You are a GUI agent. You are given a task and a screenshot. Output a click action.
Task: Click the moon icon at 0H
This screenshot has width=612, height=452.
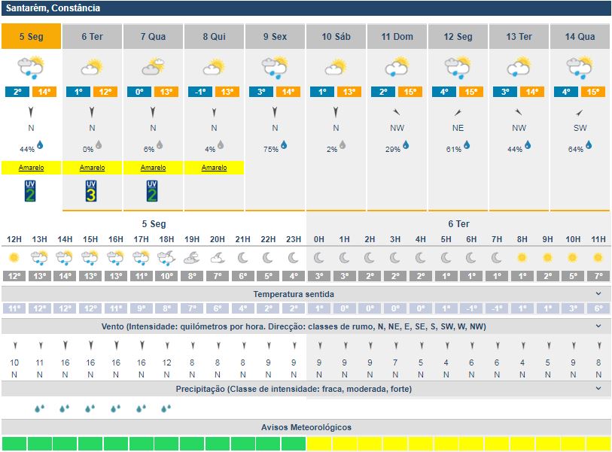[318, 257]
